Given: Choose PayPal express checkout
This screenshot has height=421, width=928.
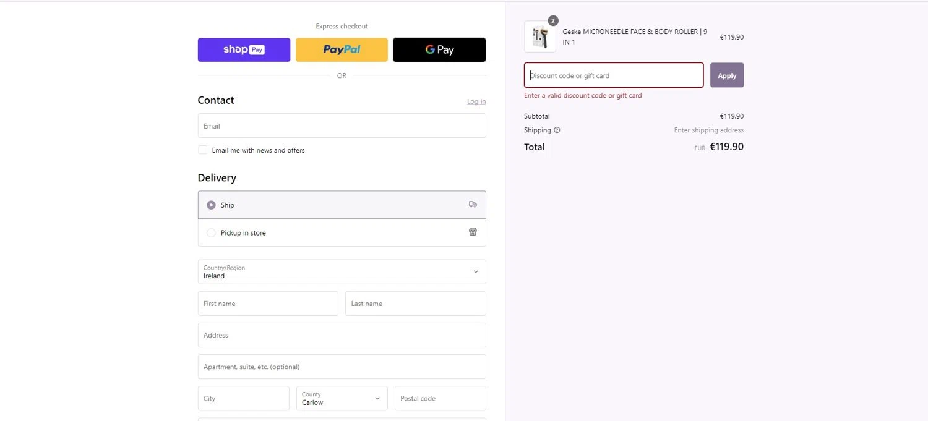Looking at the screenshot, I should coord(342,50).
